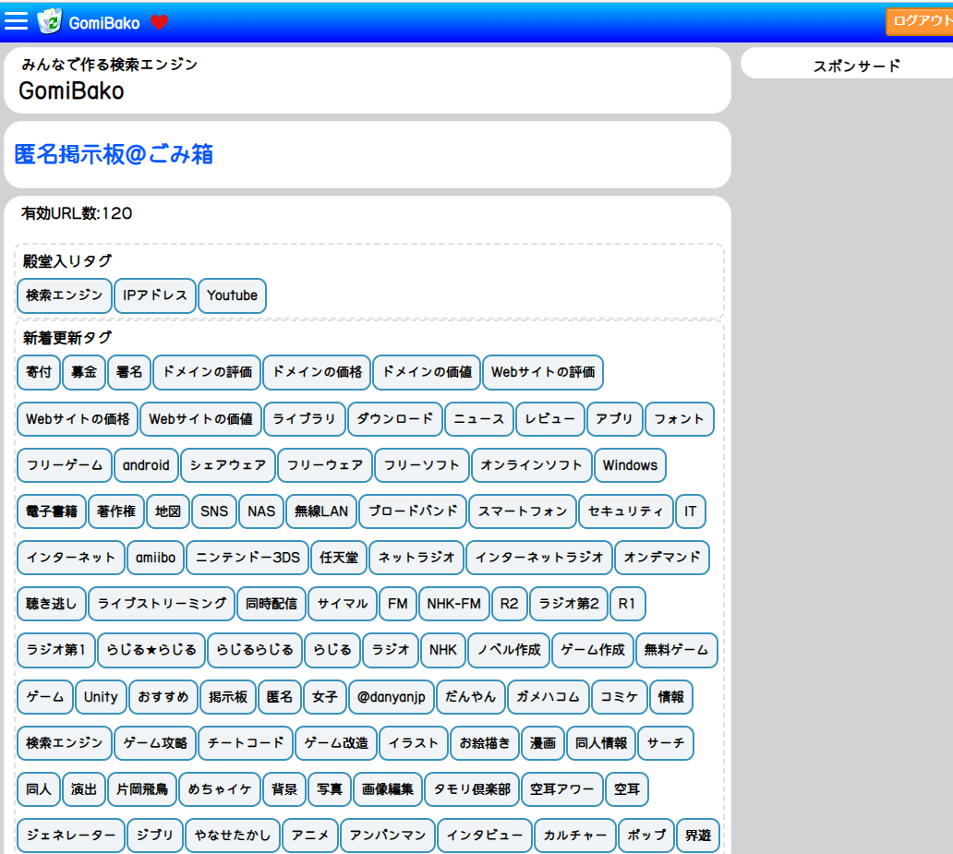Screen dimensions: 953x854
Task: Select the ダウンロード tag
Action: point(395,418)
